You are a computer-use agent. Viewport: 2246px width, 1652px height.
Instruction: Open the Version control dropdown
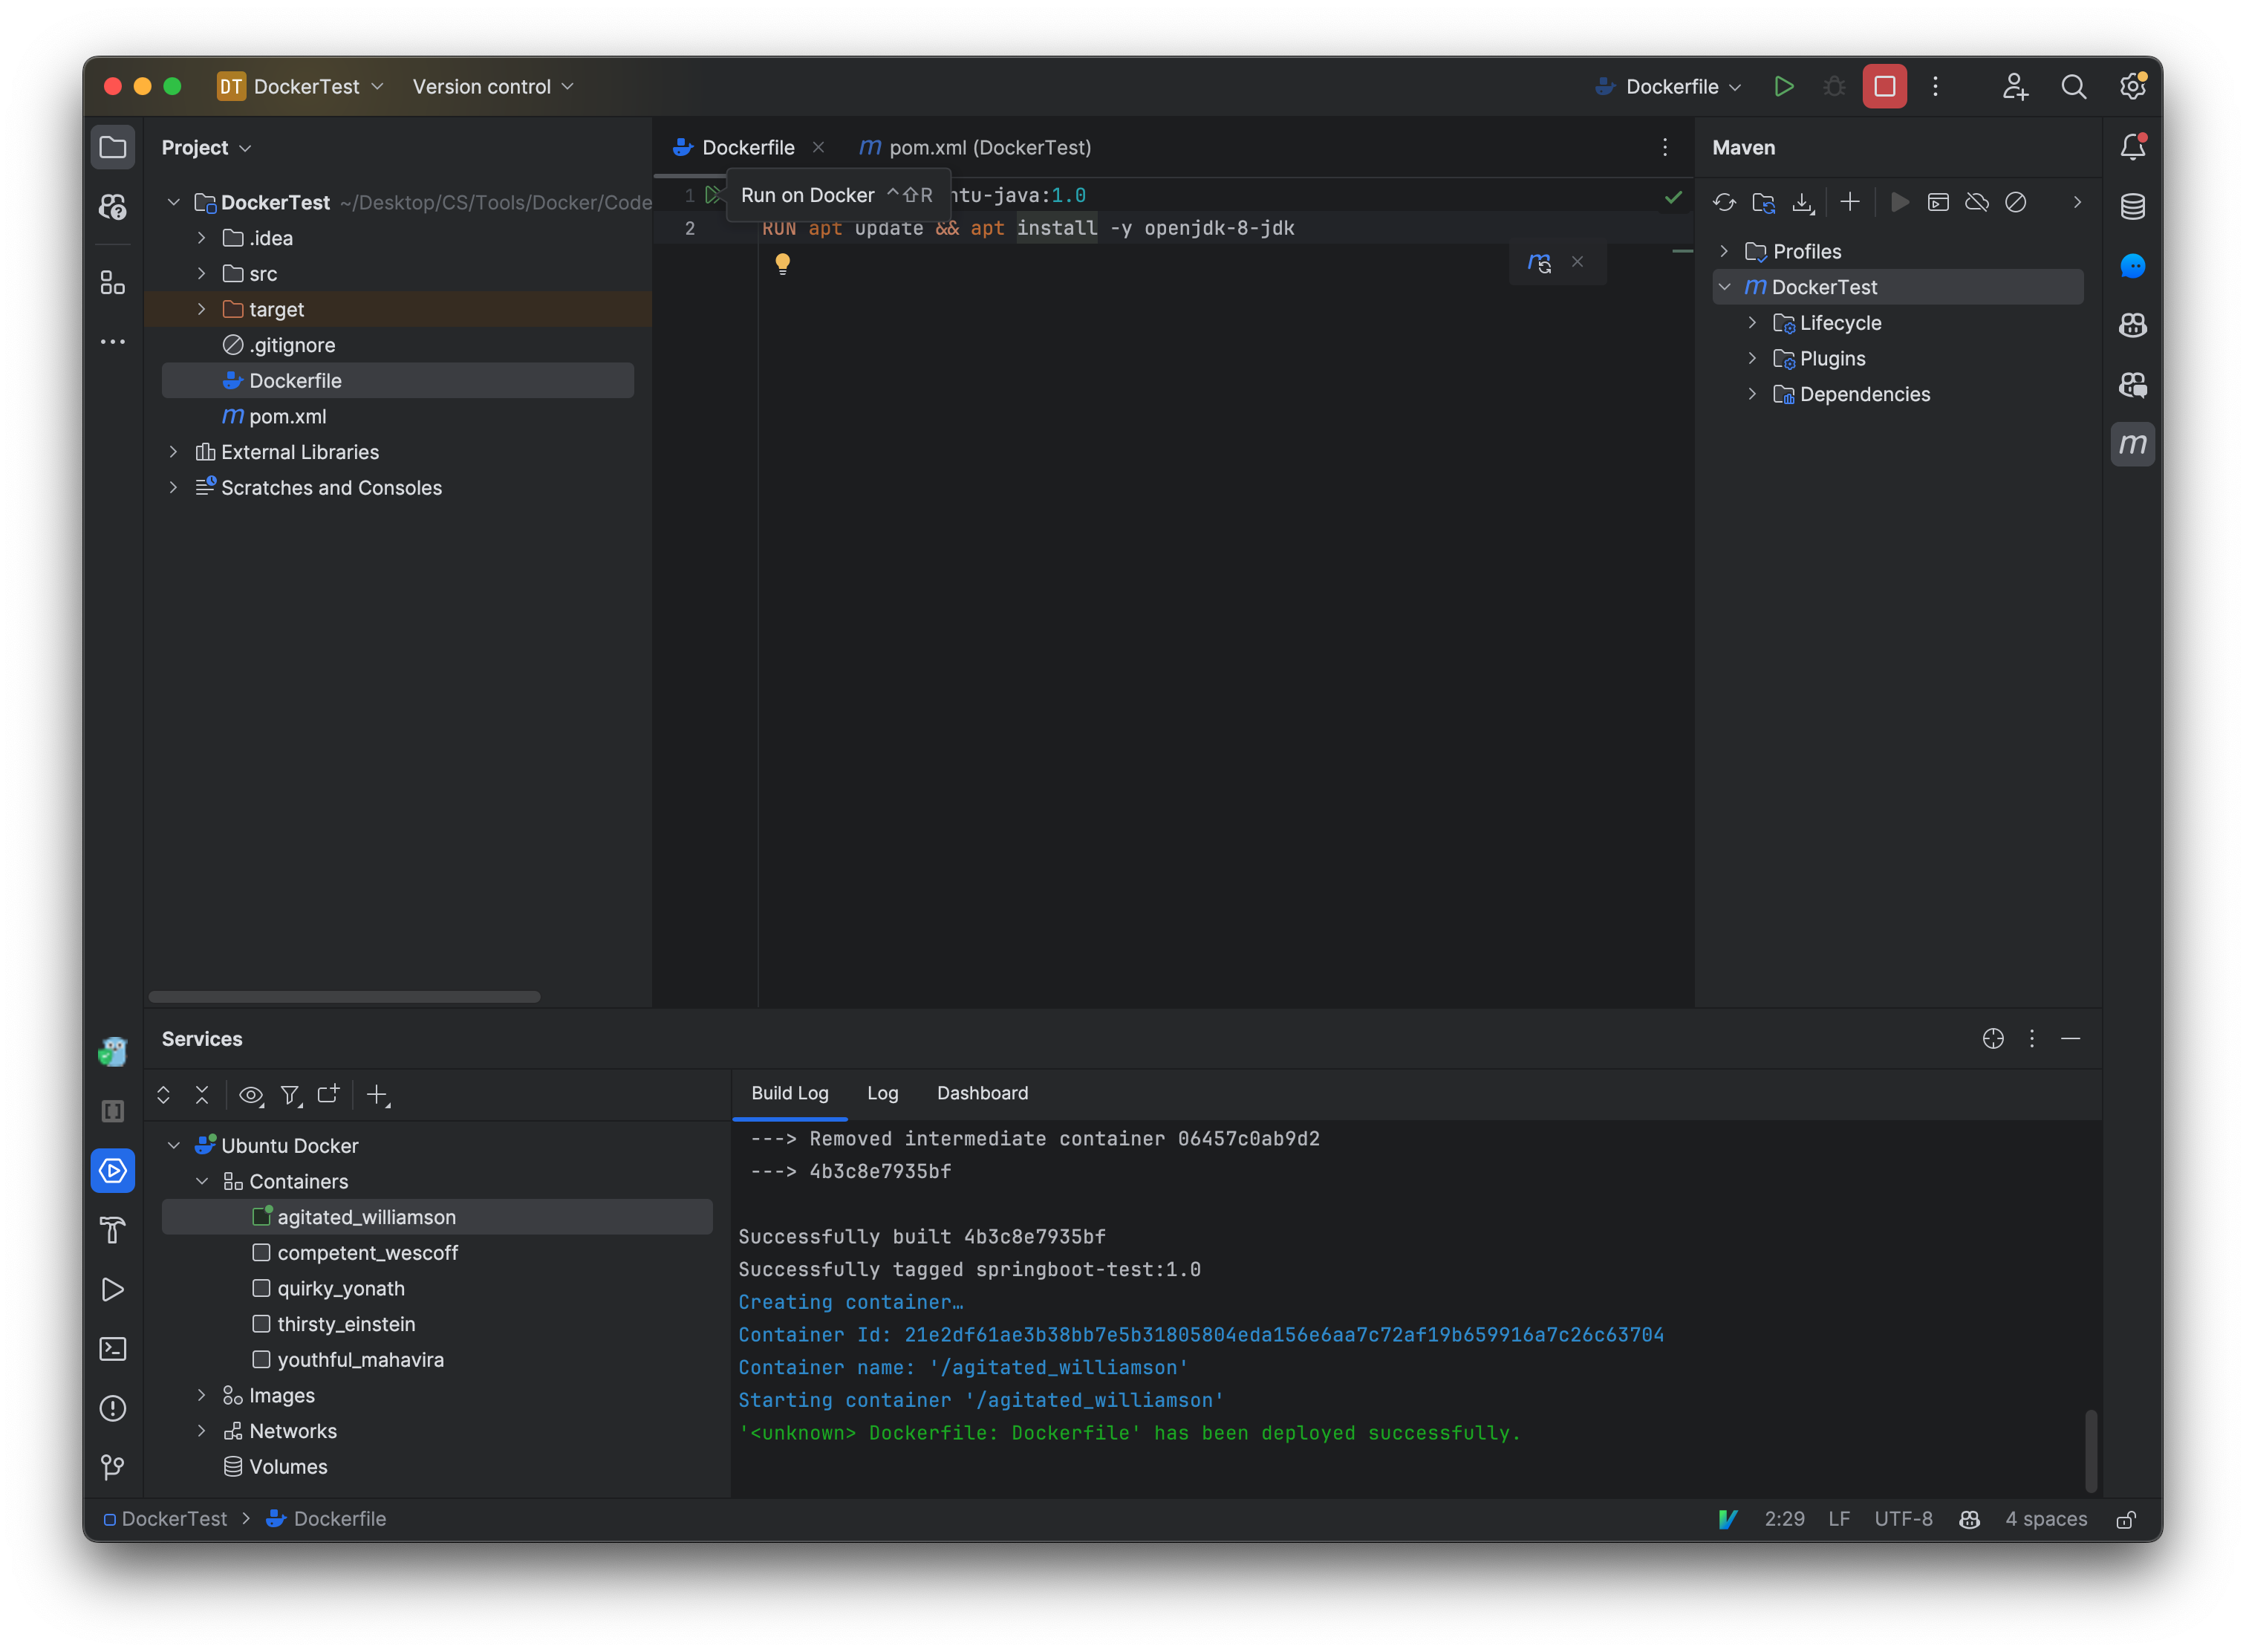493,87
